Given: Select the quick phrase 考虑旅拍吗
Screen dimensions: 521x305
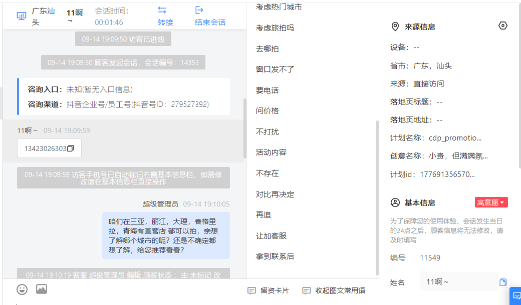Looking at the screenshot, I should tap(275, 28).
